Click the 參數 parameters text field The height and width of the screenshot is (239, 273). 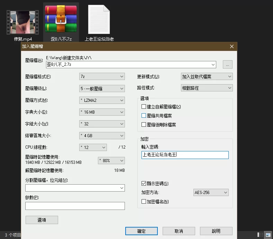(75, 206)
